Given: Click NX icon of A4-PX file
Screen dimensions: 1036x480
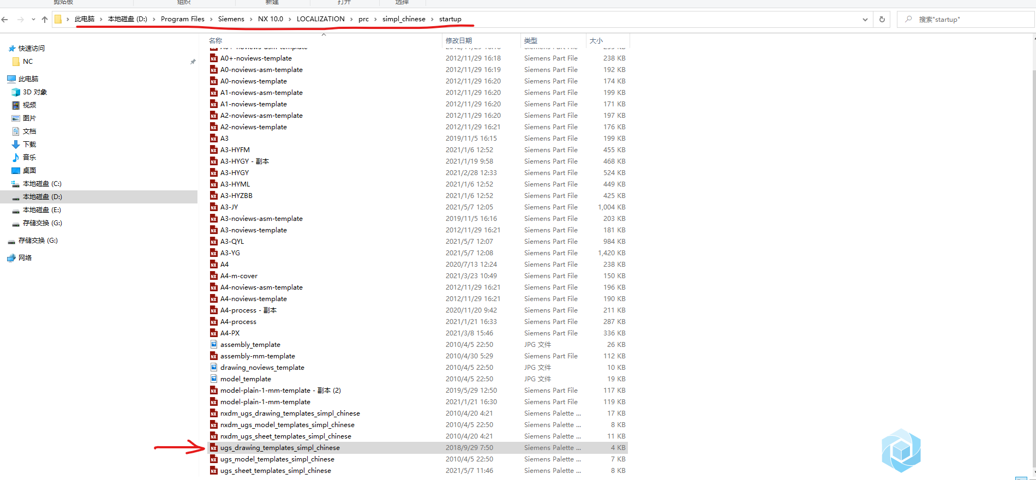Looking at the screenshot, I should pos(214,333).
